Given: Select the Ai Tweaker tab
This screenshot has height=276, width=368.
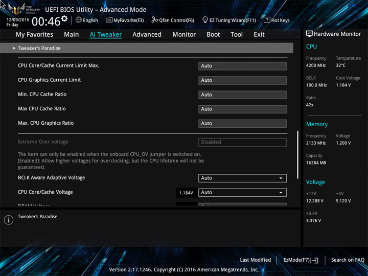Looking at the screenshot, I should point(106,35).
